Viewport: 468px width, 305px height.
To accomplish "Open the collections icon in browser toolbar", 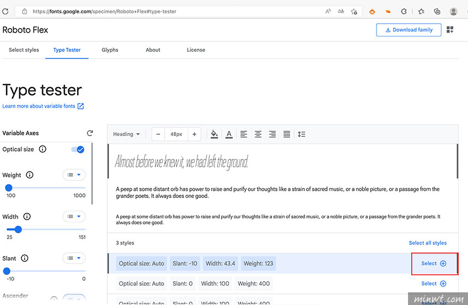I will pyautogui.click(x=437, y=12).
